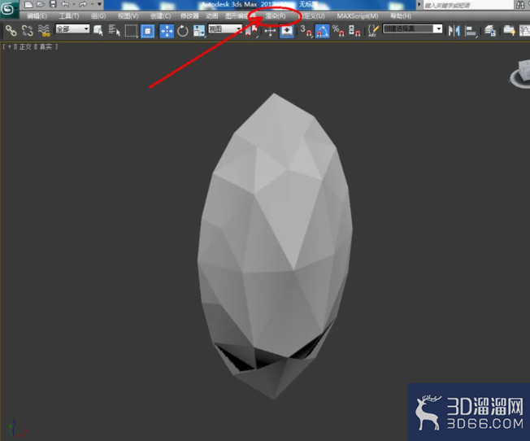Click the New Scene icon
Screen dimensions: 530x441
[x=28, y=4]
